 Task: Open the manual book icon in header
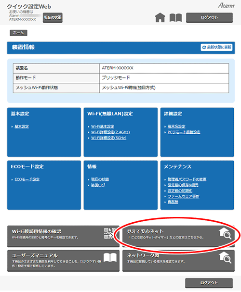point(175,18)
